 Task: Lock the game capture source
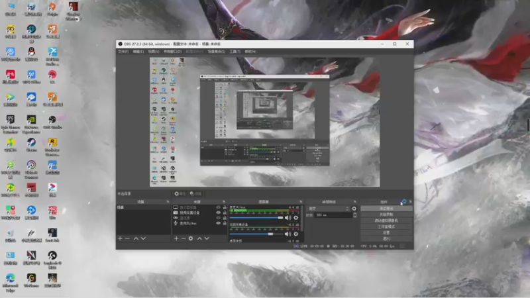coord(225,218)
